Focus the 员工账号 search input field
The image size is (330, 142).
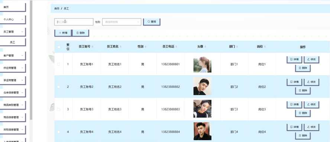[x=74, y=22]
